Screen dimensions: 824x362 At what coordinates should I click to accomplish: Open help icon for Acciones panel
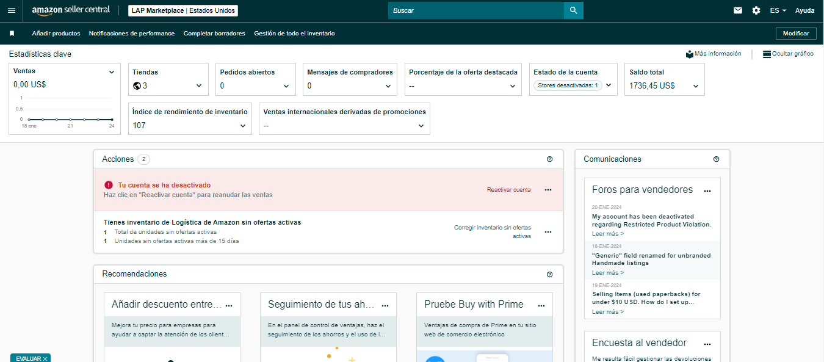[549, 159]
